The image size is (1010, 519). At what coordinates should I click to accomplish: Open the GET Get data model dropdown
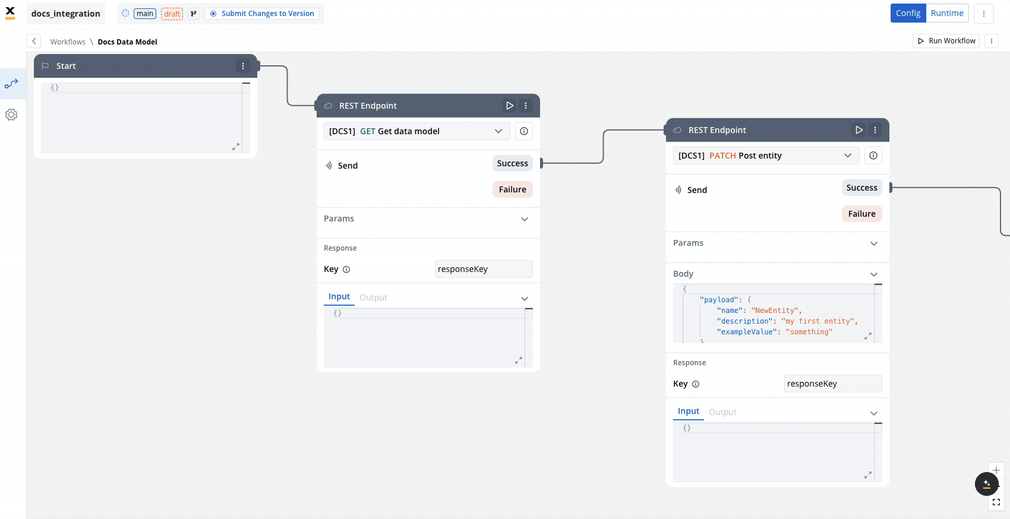[417, 131]
